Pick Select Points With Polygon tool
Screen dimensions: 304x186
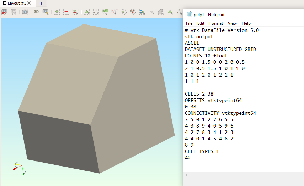pos(133,12)
